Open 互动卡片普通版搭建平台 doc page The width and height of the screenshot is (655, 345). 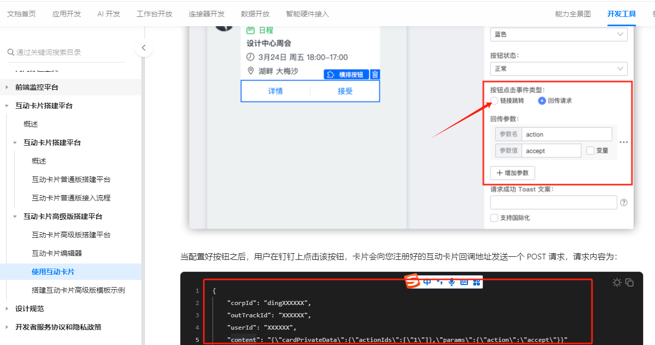pos(71,179)
